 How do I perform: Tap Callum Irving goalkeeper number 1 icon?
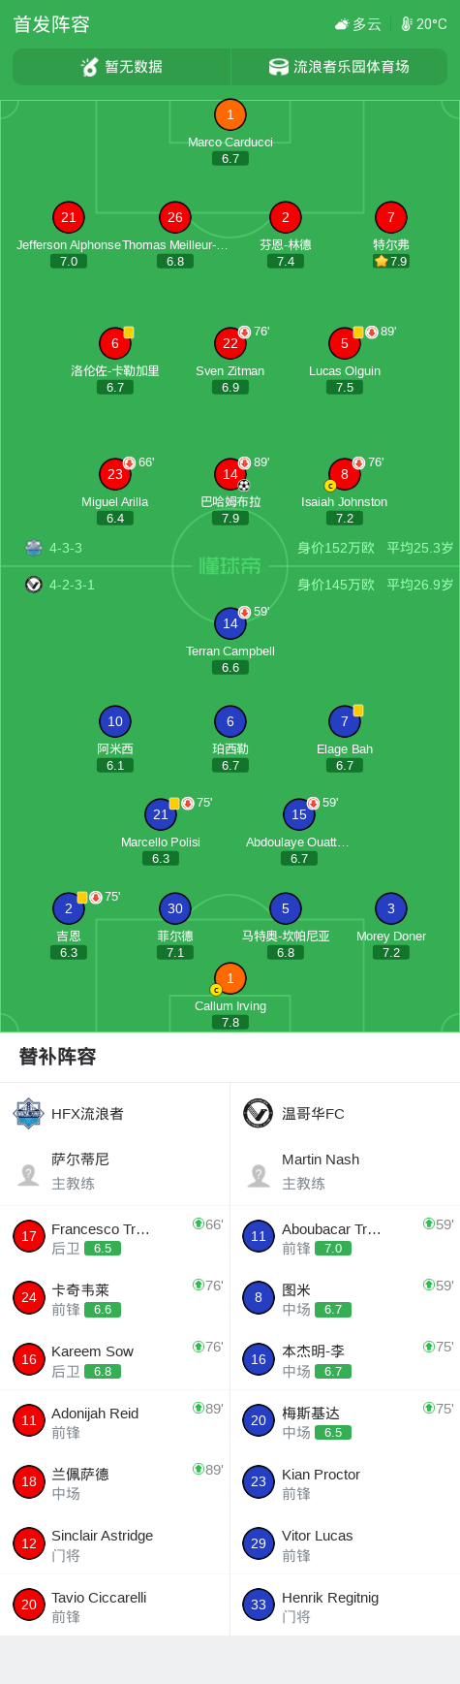click(x=230, y=979)
